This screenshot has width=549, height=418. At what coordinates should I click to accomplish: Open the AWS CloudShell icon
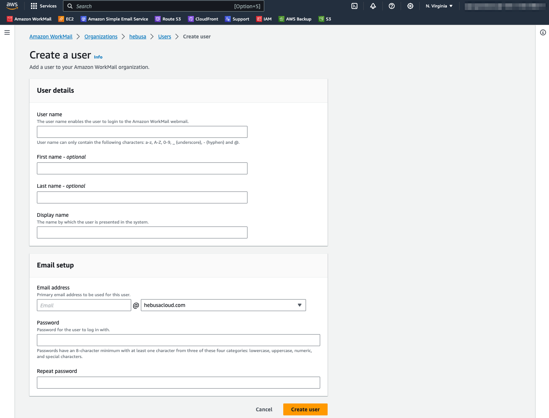tap(354, 6)
